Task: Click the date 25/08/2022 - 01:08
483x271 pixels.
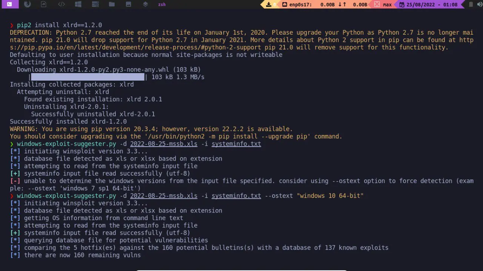Action: coord(432,5)
